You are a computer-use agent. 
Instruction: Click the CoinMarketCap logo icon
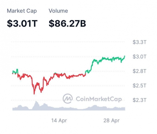pyautogui.click(x=68, y=99)
